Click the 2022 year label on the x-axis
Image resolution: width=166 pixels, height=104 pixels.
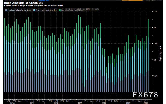146,103
